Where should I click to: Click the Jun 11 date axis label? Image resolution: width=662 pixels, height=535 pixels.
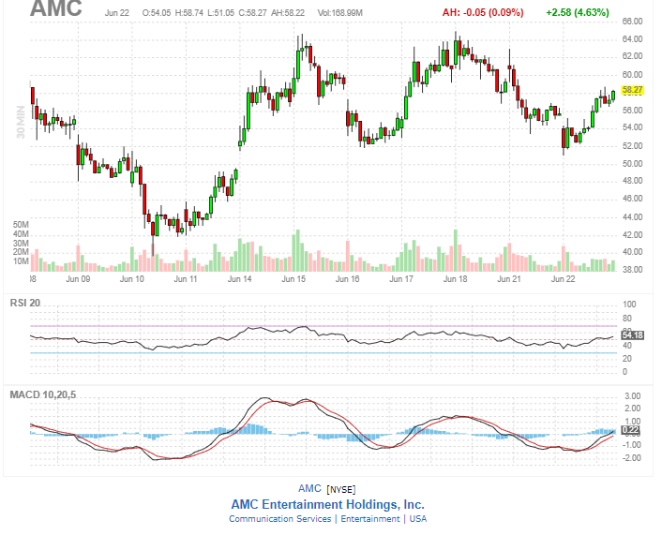(x=186, y=279)
